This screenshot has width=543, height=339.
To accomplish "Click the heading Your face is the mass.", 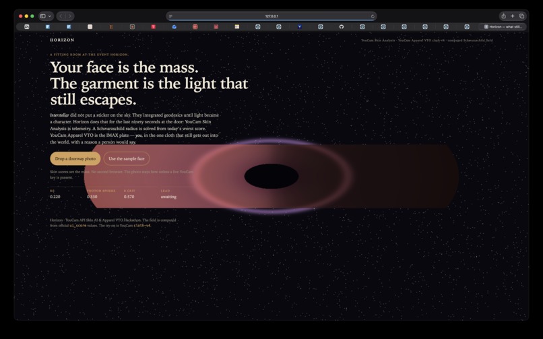I will 125,67.
